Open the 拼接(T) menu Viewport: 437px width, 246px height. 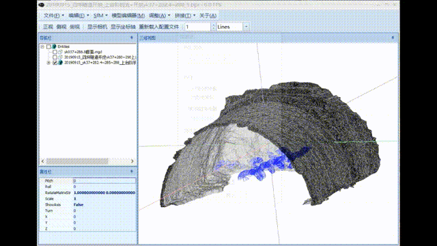click(185, 16)
